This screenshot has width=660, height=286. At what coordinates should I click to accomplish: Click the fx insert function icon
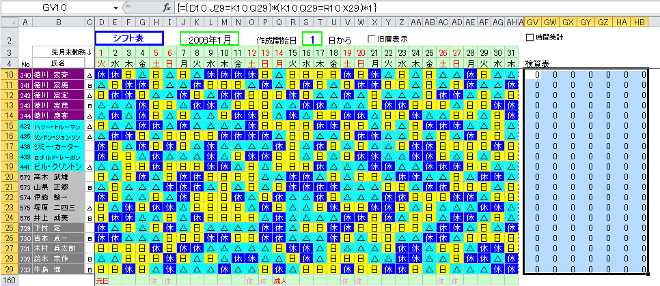click(x=166, y=7)
